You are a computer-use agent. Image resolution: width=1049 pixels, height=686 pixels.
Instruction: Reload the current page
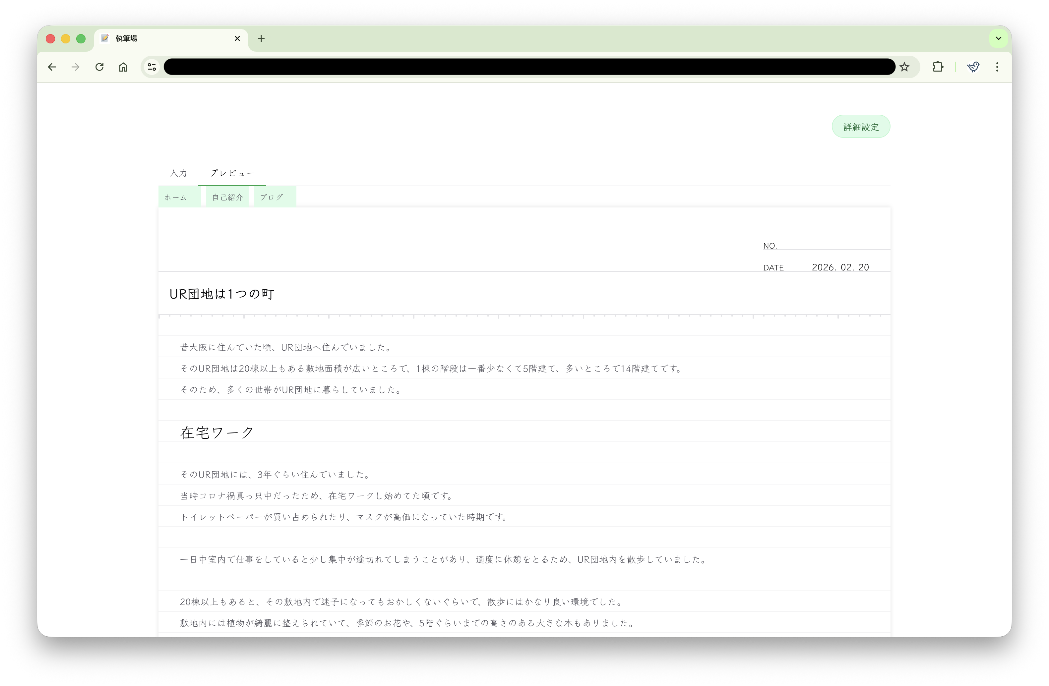99,67
